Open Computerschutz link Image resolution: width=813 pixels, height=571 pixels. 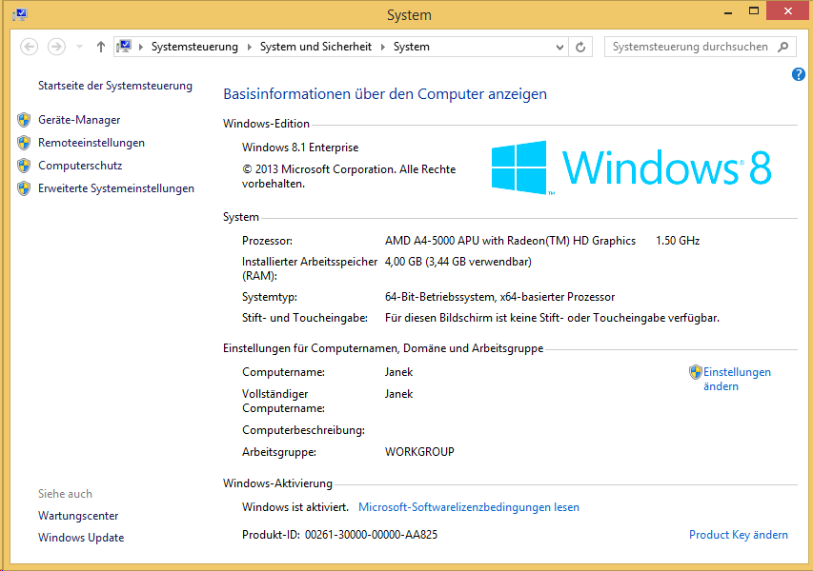pos(80,166)
